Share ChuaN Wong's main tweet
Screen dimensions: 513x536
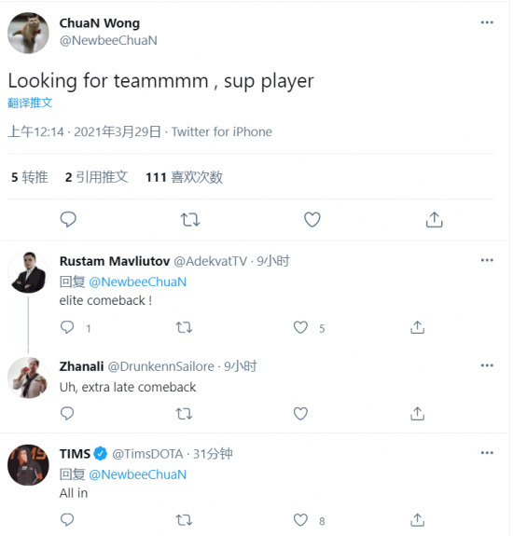[434, 219]
